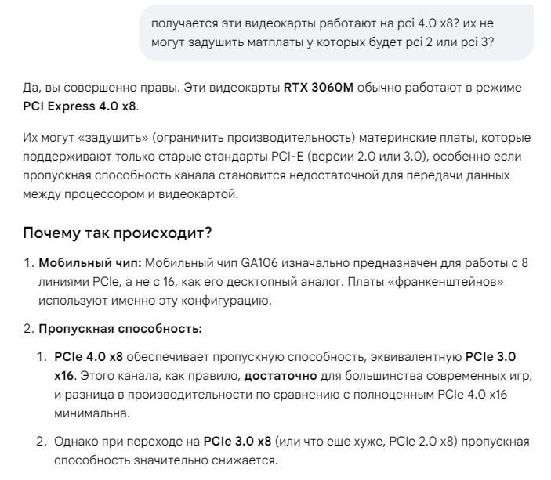
Task: Click the user message bubble about pci 4.0 x8
Action: 336,33
